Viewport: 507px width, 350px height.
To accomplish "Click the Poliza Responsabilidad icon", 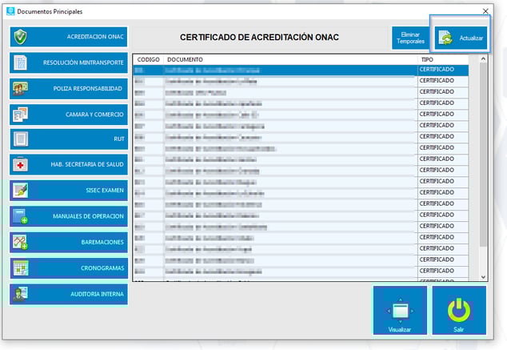I will tap(20, 88).
